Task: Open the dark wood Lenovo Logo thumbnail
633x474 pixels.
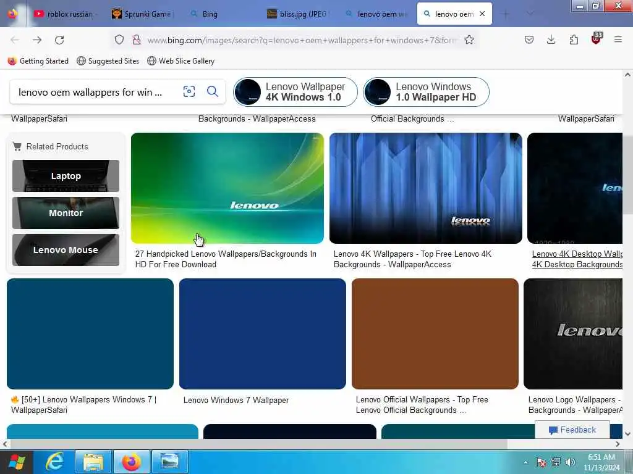Action: (x=573, y=334)
